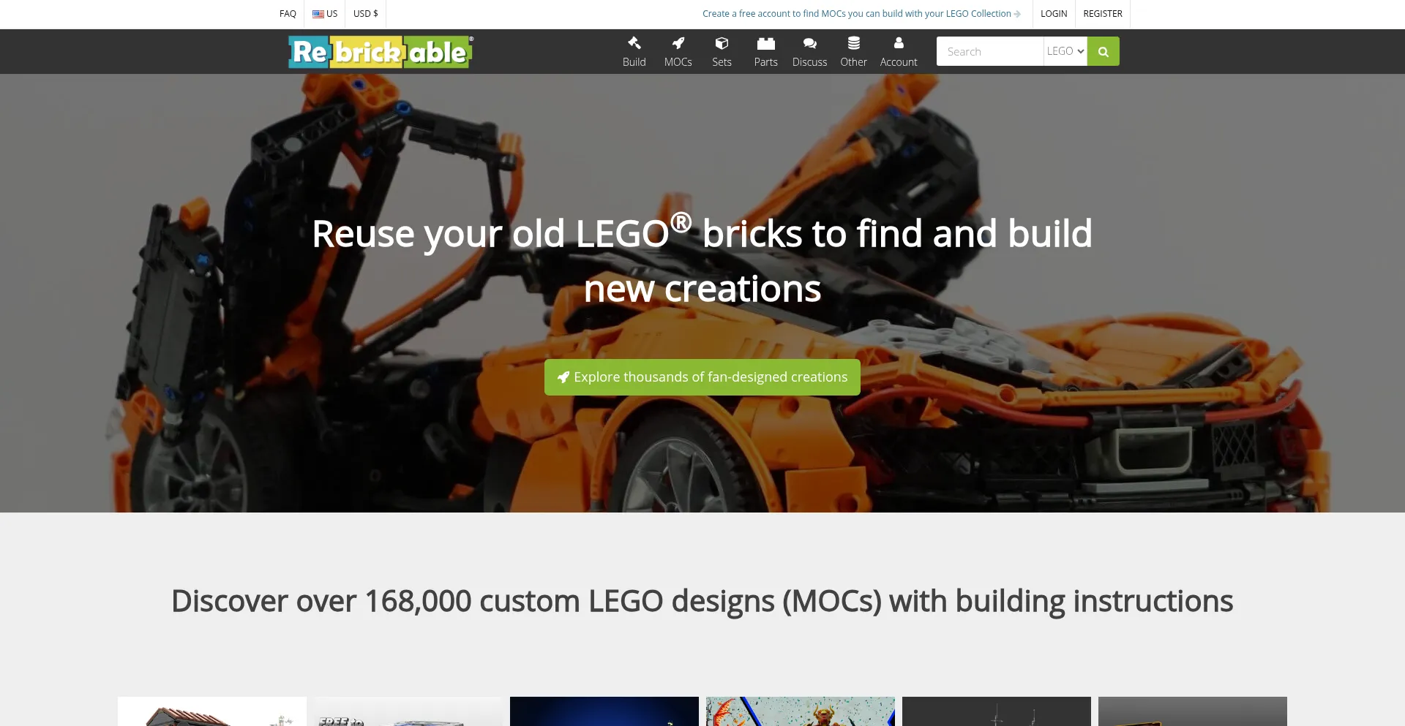Open the FAQ link
This screenshot has width=1405, height=726.
pos(288,14)
